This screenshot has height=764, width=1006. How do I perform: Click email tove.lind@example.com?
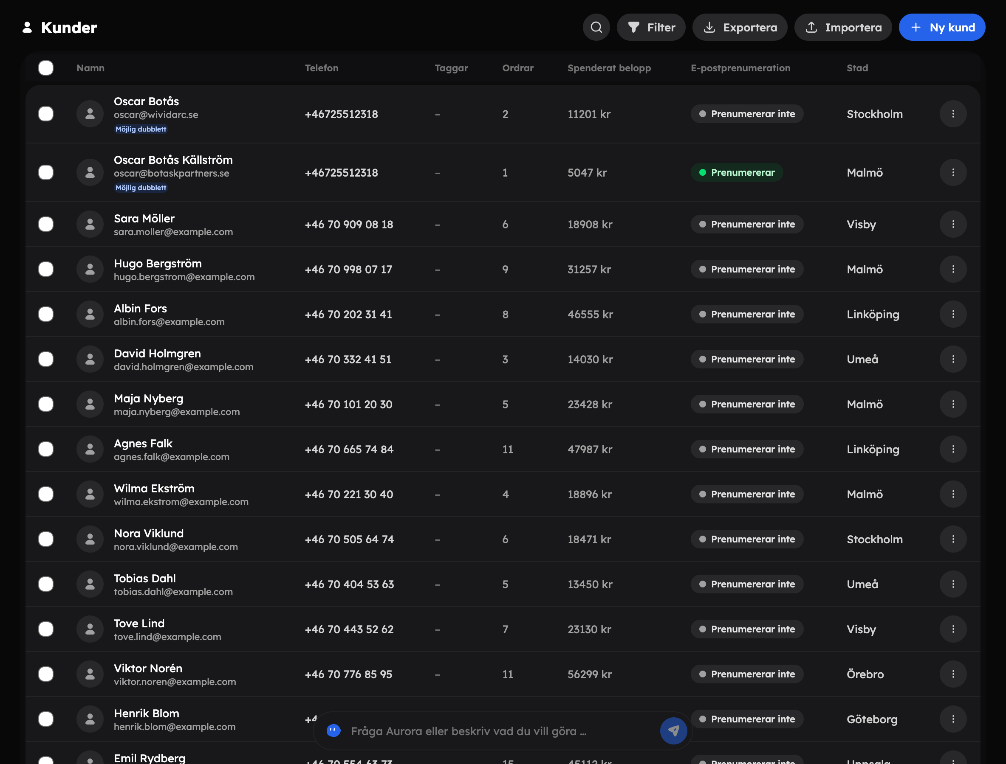pos(167,637)
